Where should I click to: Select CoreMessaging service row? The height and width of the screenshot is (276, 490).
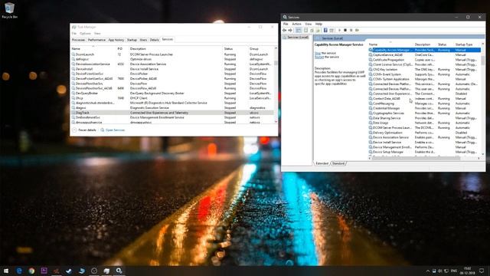point(424,103)
